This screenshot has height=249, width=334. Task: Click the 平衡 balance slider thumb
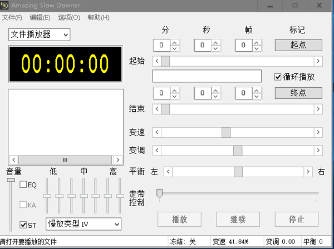tap(238, 172)
